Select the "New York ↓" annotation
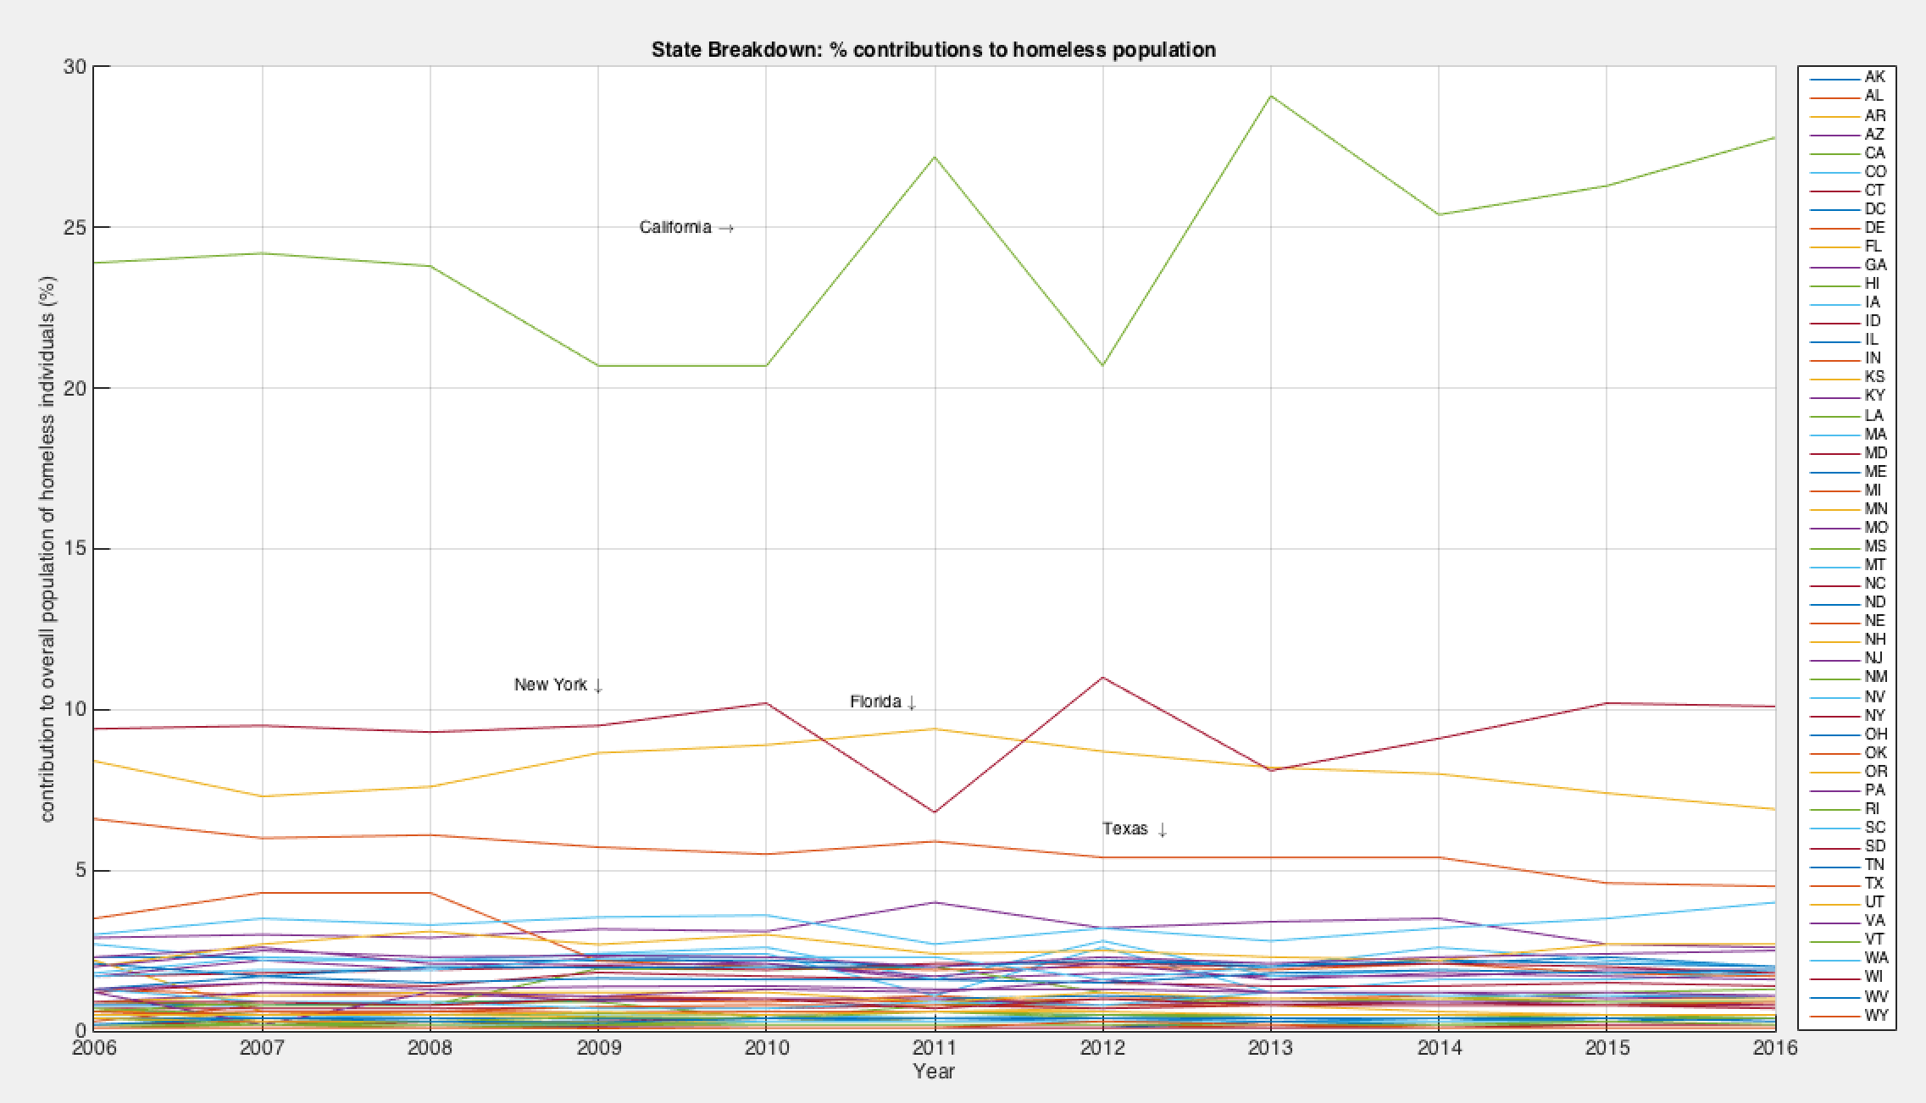 tap(558, 685)
